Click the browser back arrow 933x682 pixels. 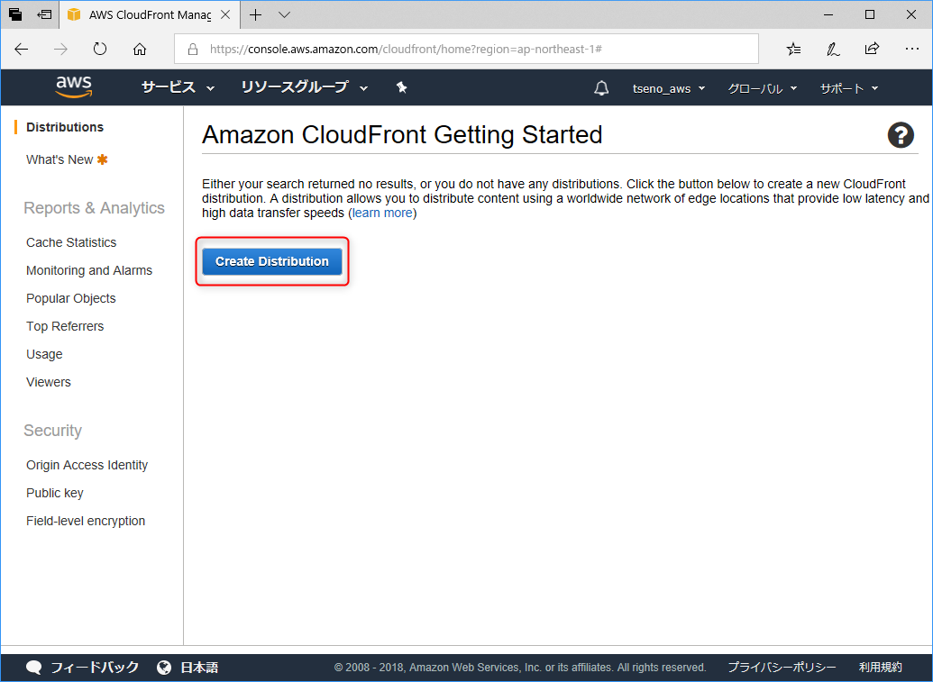click(22, 49)
